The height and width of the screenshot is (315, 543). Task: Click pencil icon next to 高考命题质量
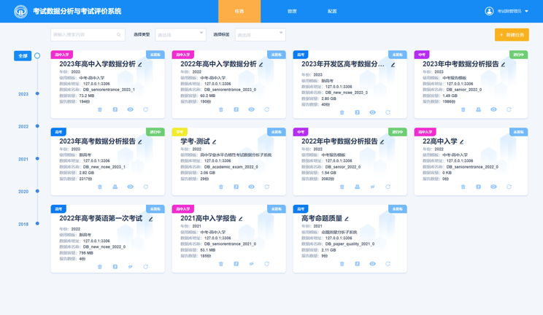[347, 219]
